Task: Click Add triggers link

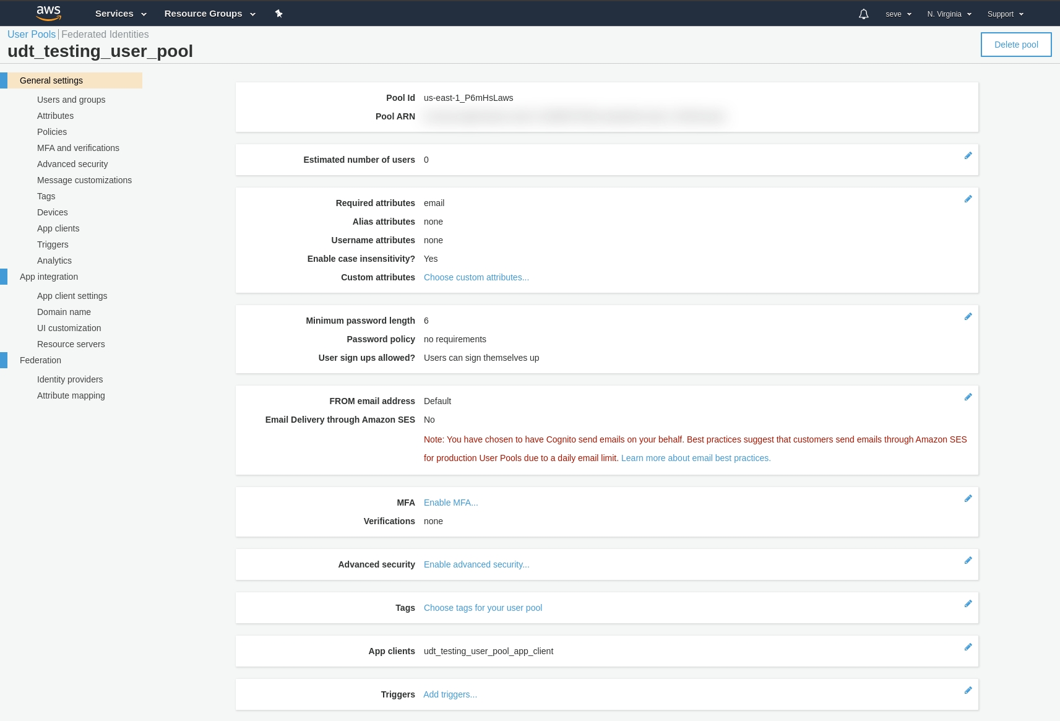Action: (450, 694)
